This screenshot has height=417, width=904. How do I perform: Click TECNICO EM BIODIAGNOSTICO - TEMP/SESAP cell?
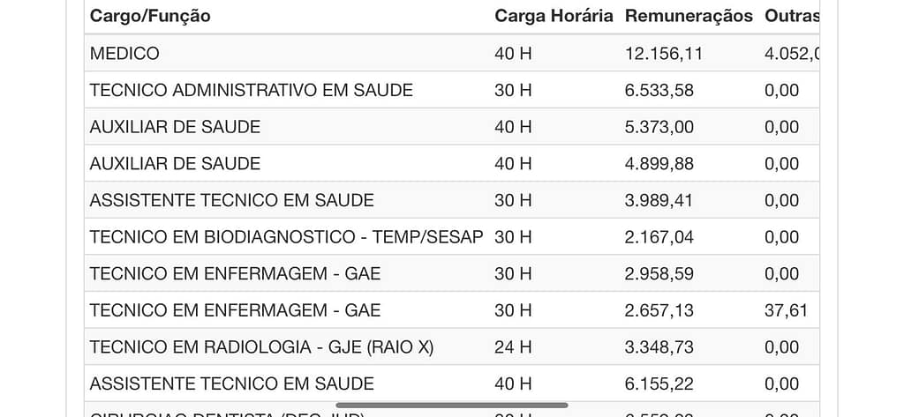[x=286, y=237]
